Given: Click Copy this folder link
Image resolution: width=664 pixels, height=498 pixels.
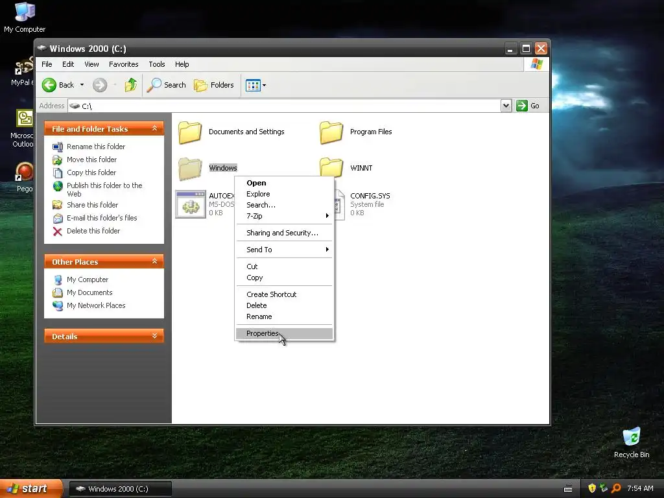Looking at the screenshot, I should 91,172.
